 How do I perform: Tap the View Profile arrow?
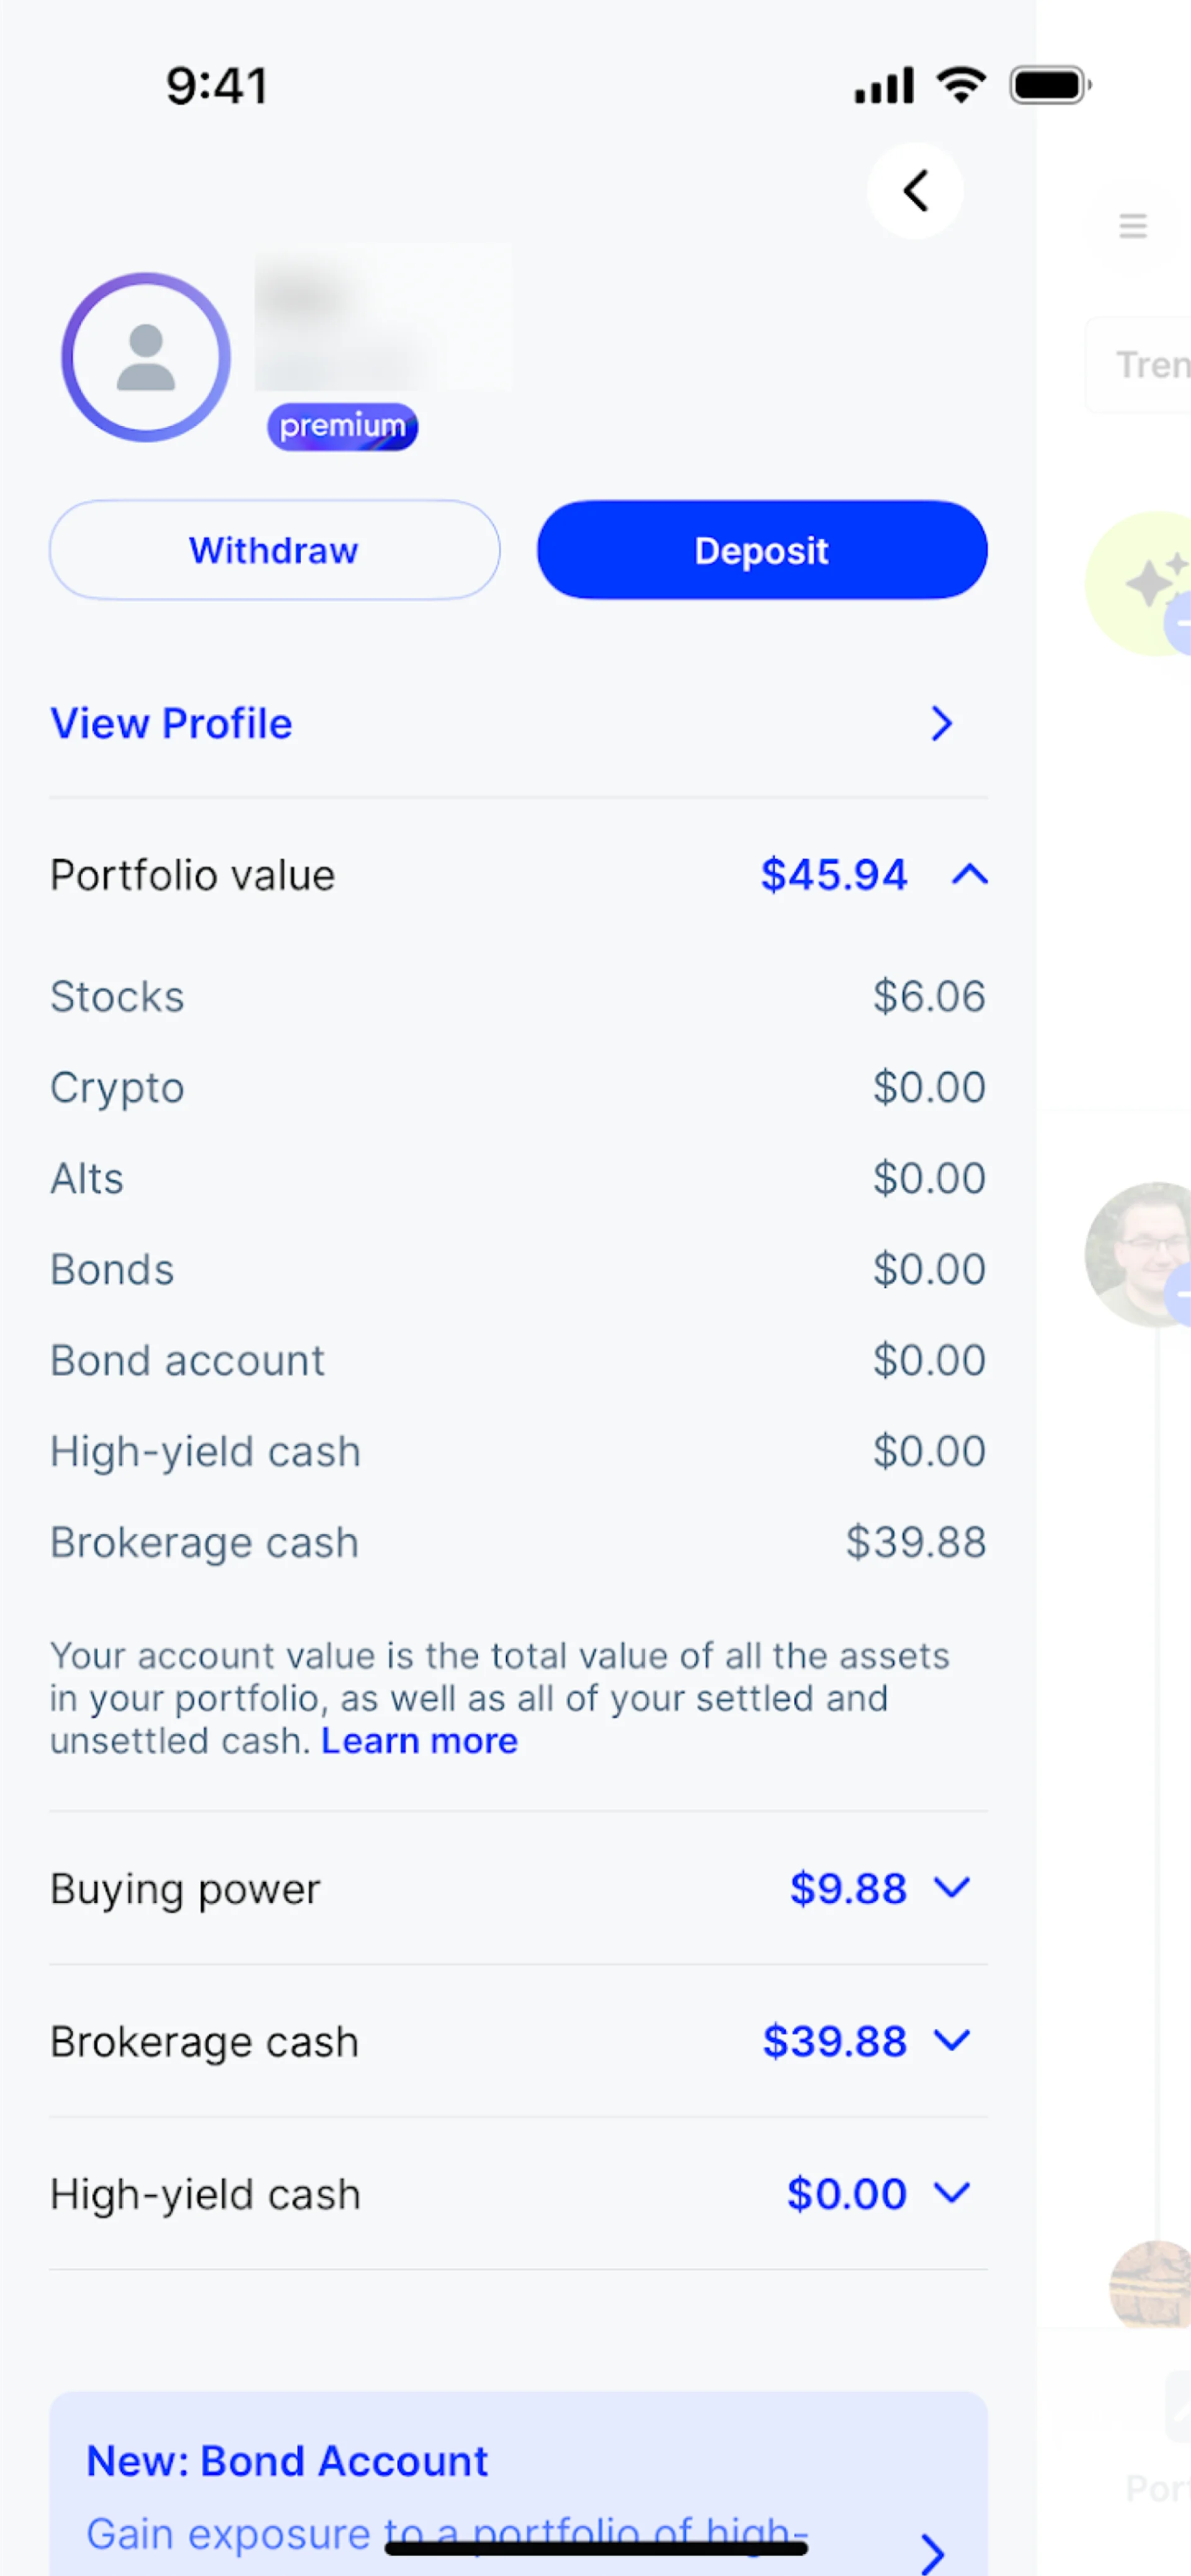pyautogui.click(x=941, y=724)
